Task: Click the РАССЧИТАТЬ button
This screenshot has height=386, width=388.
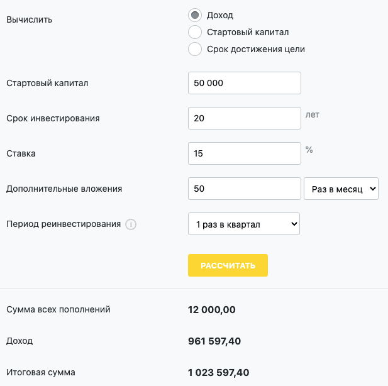Action: (x=228, y=265)
